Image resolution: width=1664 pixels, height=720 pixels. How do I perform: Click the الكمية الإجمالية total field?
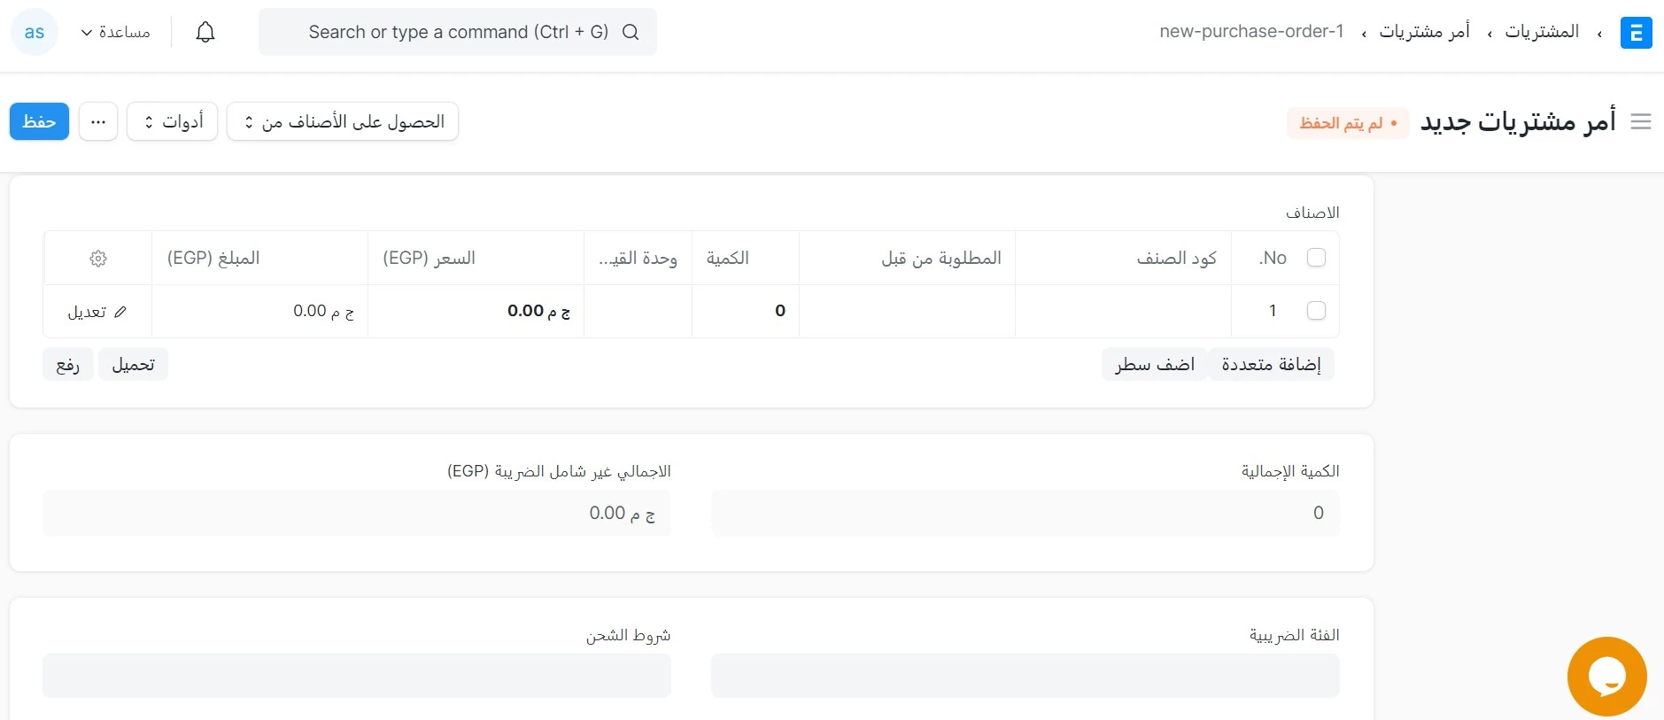click(1025, 513)
